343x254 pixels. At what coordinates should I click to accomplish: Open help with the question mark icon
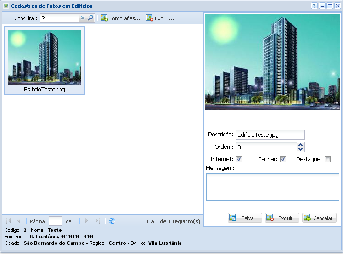pos(314,6)
